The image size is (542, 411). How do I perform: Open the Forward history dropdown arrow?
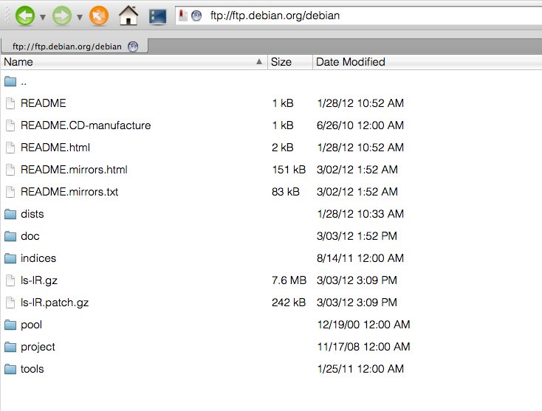(80, 17)
